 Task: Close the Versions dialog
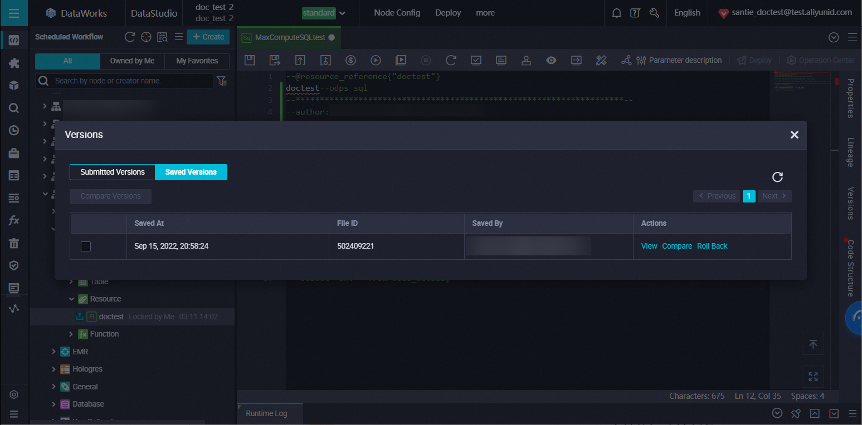pyautogui.click(x=795, y=135)
